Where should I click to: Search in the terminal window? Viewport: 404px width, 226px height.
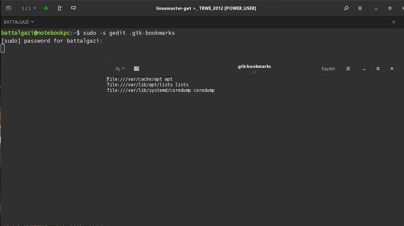pyautogui.click(x=346, y=8)
